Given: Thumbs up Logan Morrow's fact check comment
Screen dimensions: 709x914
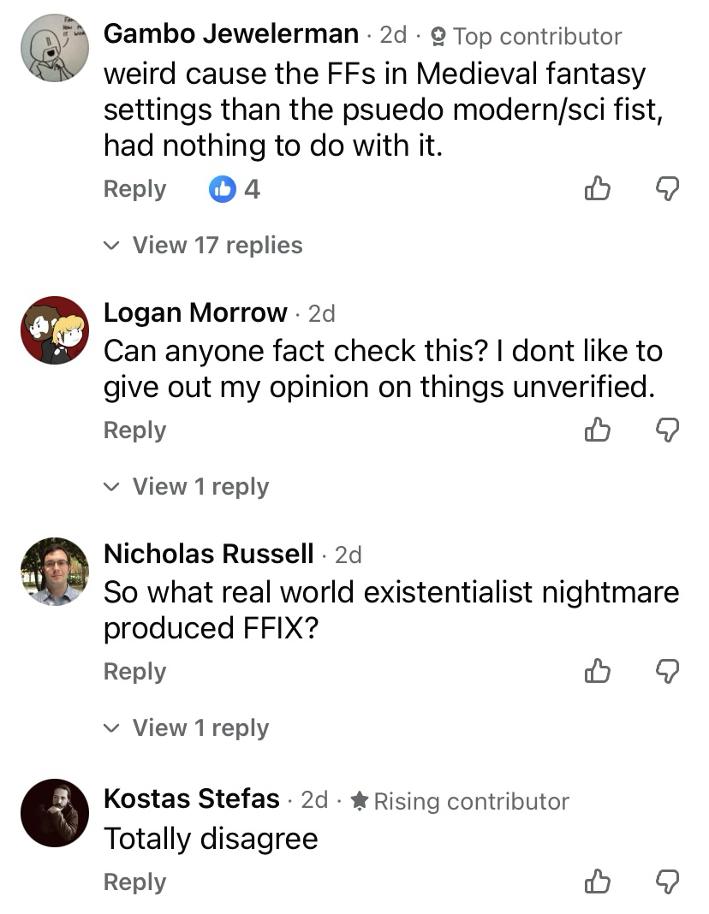Looking at the screenshot, I should [599, 430].
